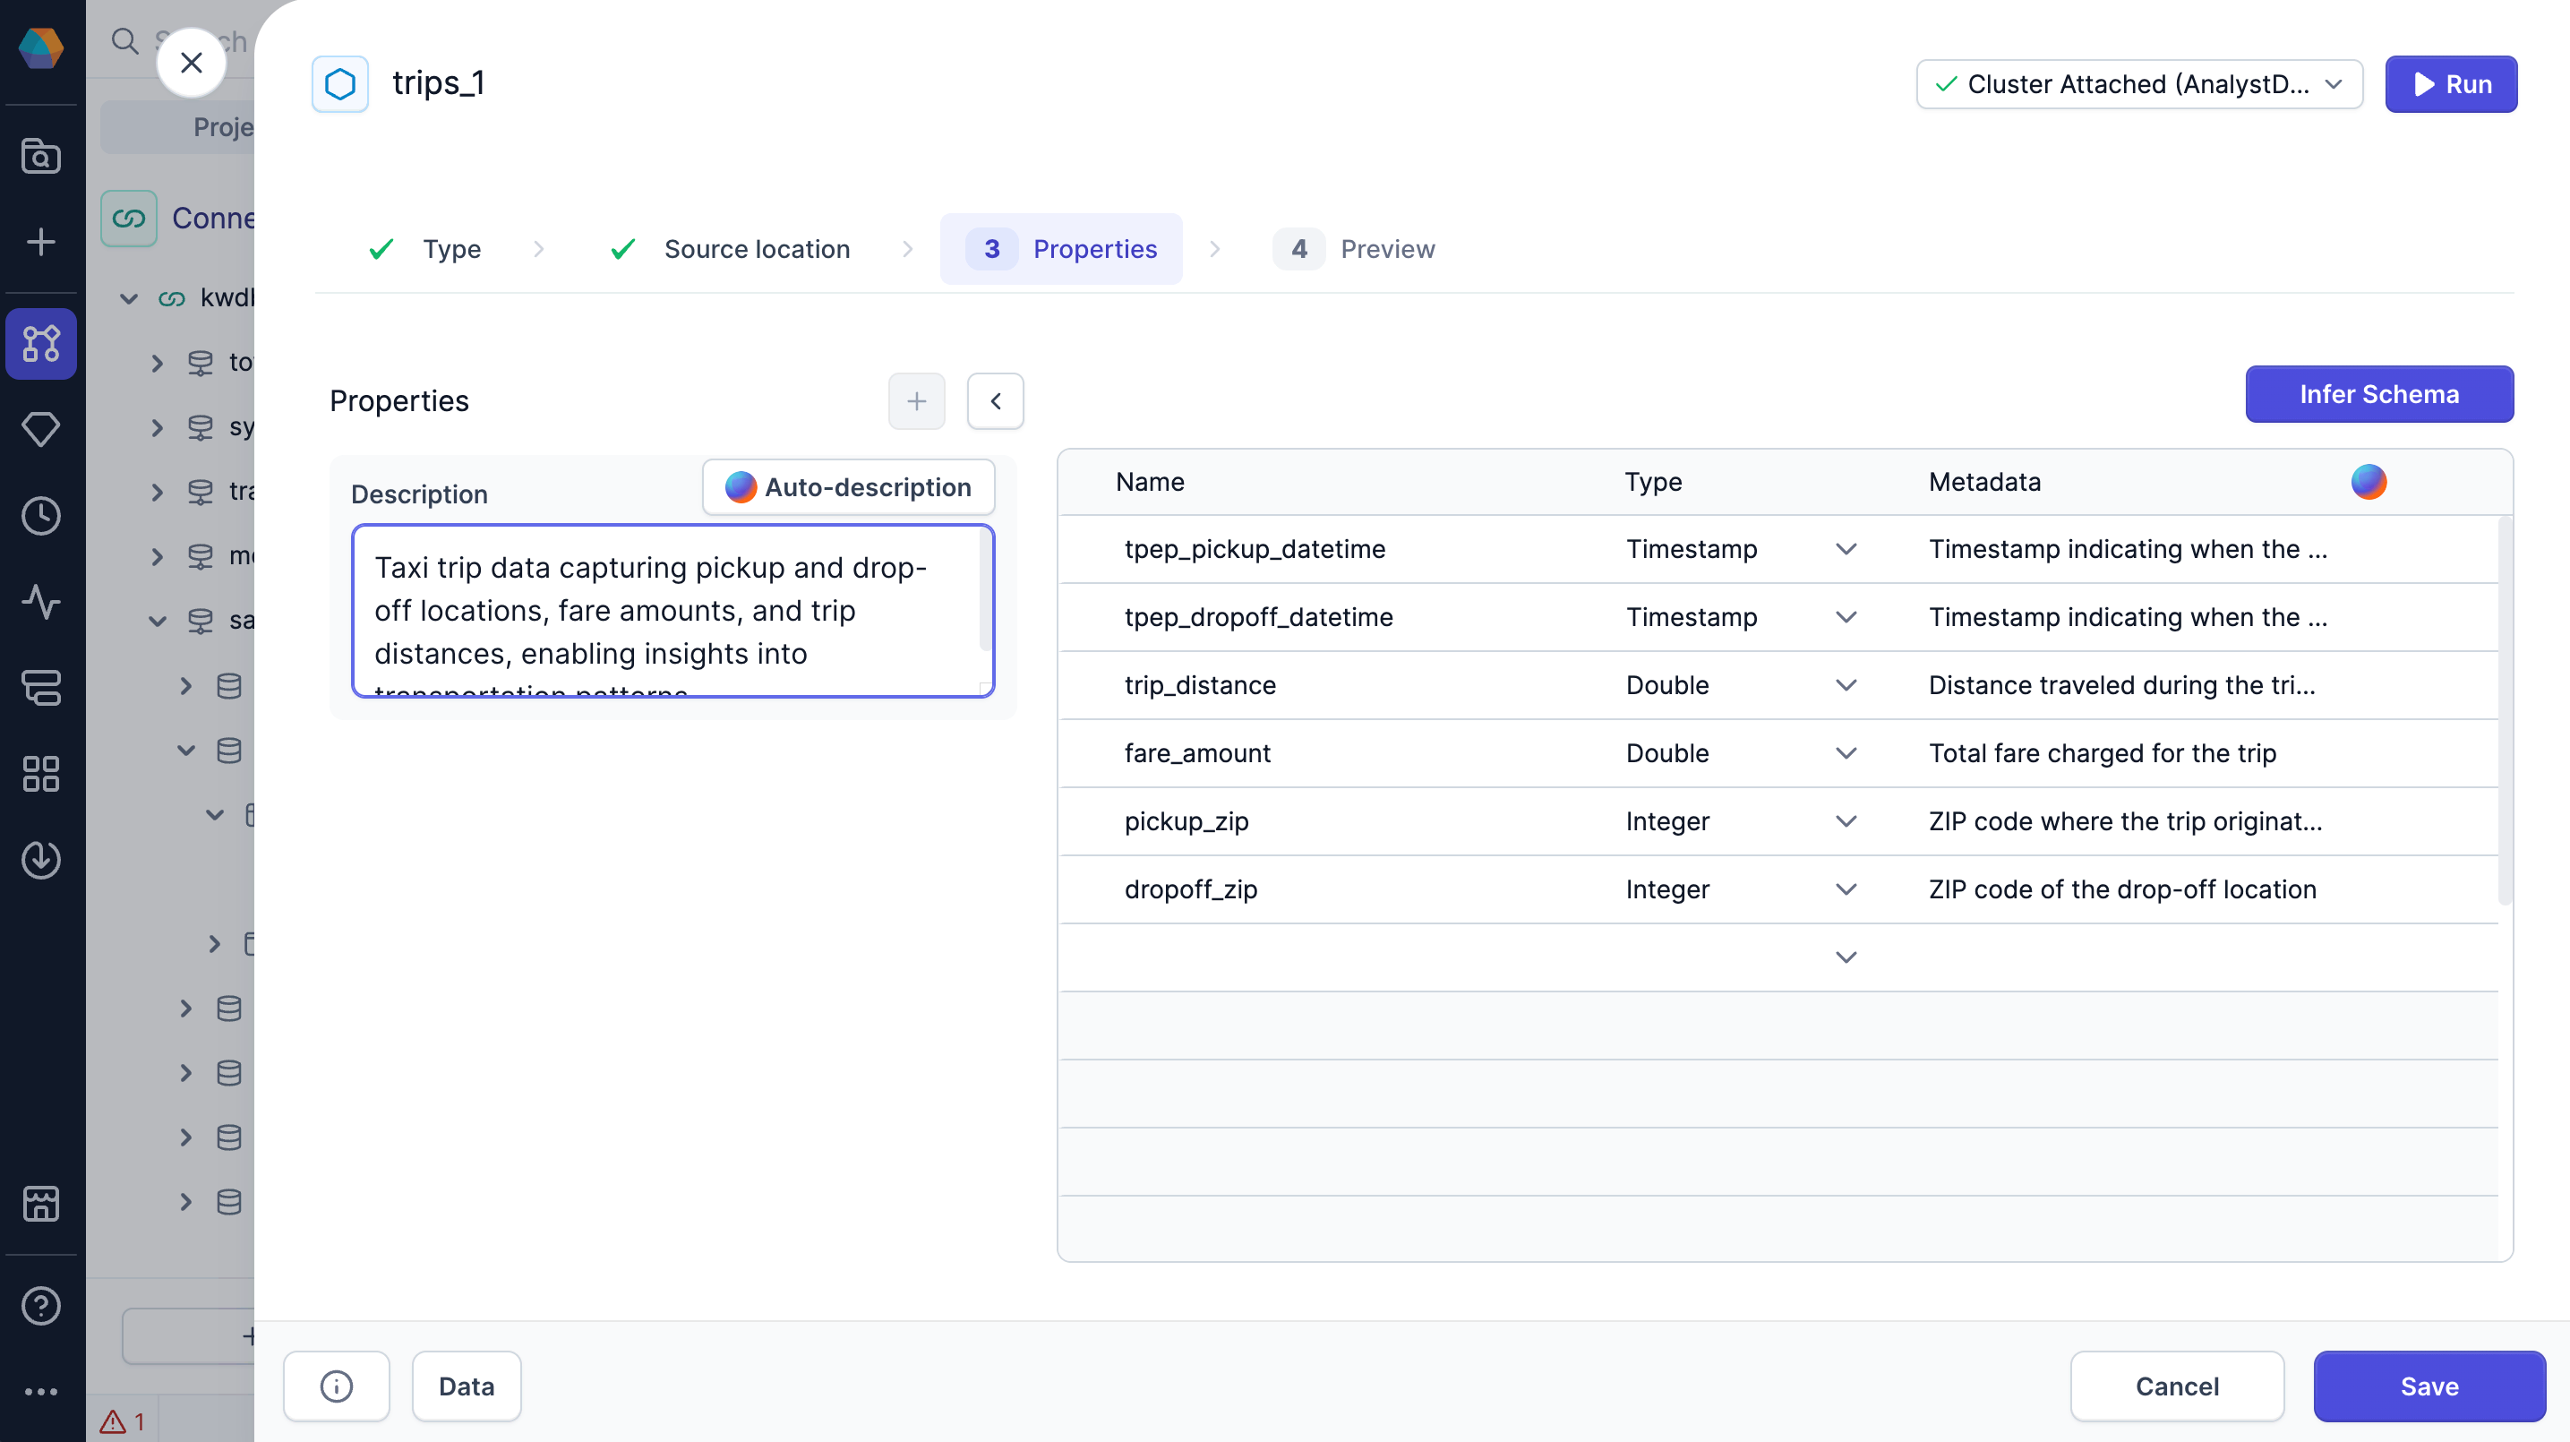This screenshot has height=1442, width=2570.
Task: Click the tpep_dropoff_datetime name cell
Action: click(x=1257, y=617)
